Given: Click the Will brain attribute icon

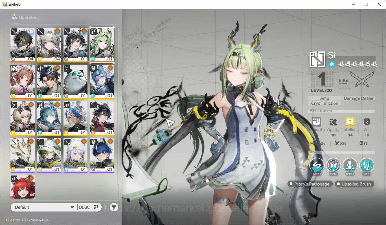Looking at the screenshot, I should (367, 122).
